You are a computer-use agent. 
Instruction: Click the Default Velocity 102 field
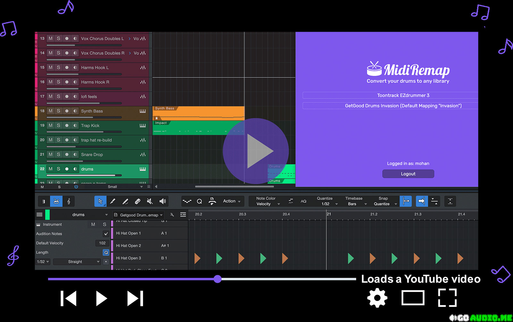tap(102, 243)
